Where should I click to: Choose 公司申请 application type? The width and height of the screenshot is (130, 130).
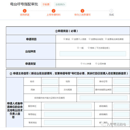(96, 63)
